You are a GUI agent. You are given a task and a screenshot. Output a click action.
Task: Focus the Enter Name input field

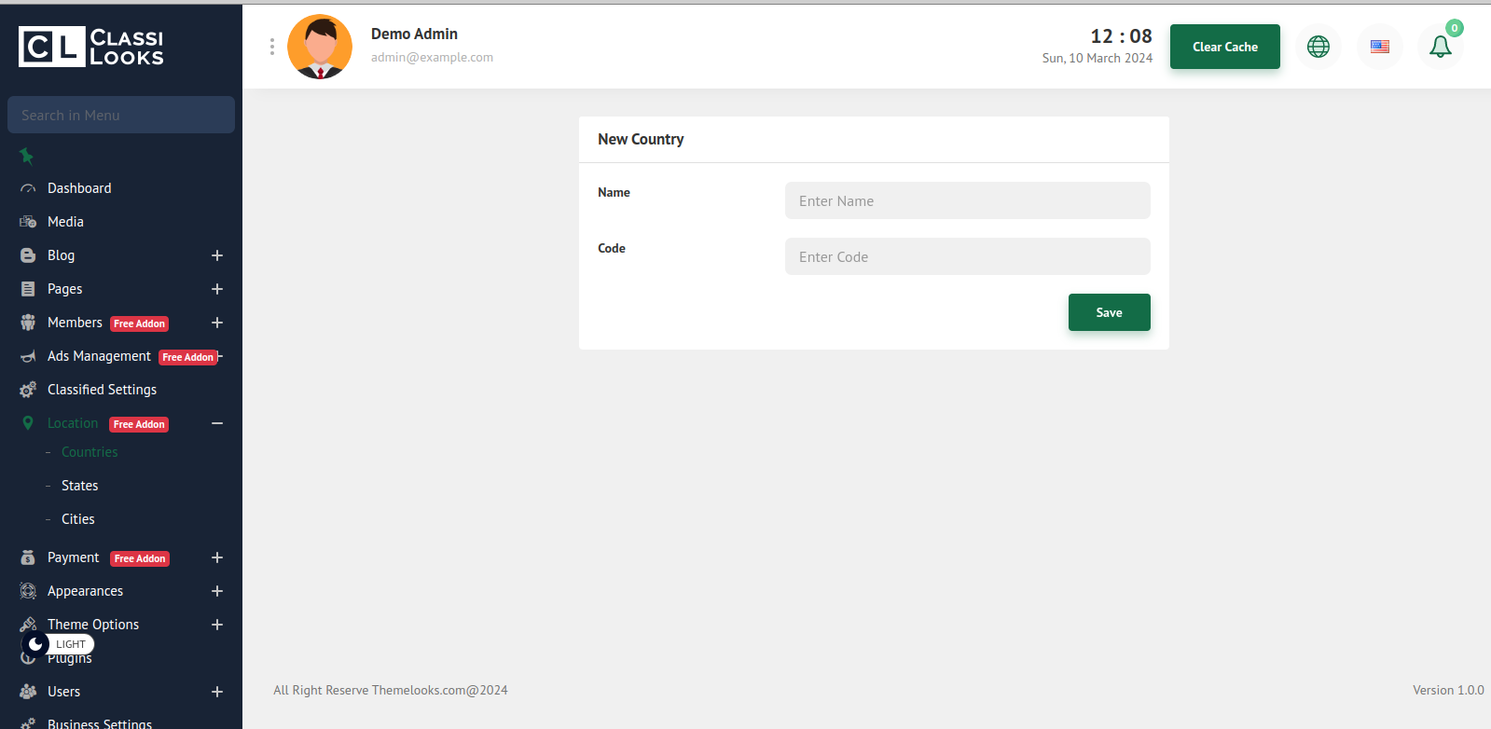(x=967, y=200)
